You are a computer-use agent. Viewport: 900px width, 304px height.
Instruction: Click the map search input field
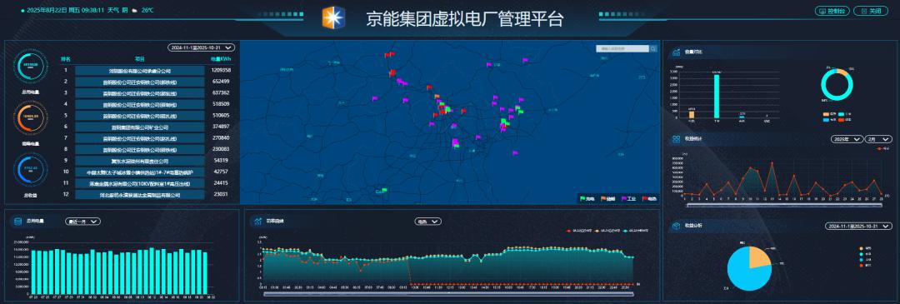click(622, 49)
